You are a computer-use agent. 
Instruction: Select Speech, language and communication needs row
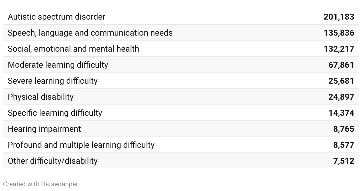pyautogui.click(x=181, y=33)
